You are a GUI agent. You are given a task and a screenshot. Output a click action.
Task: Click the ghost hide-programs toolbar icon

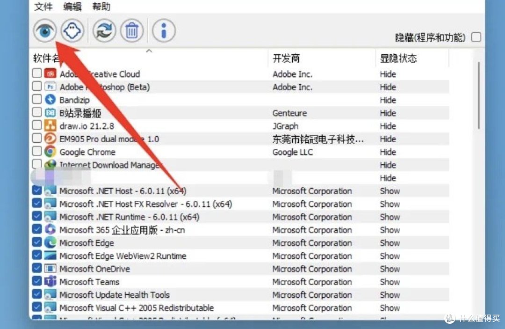[x=72, y=31]
